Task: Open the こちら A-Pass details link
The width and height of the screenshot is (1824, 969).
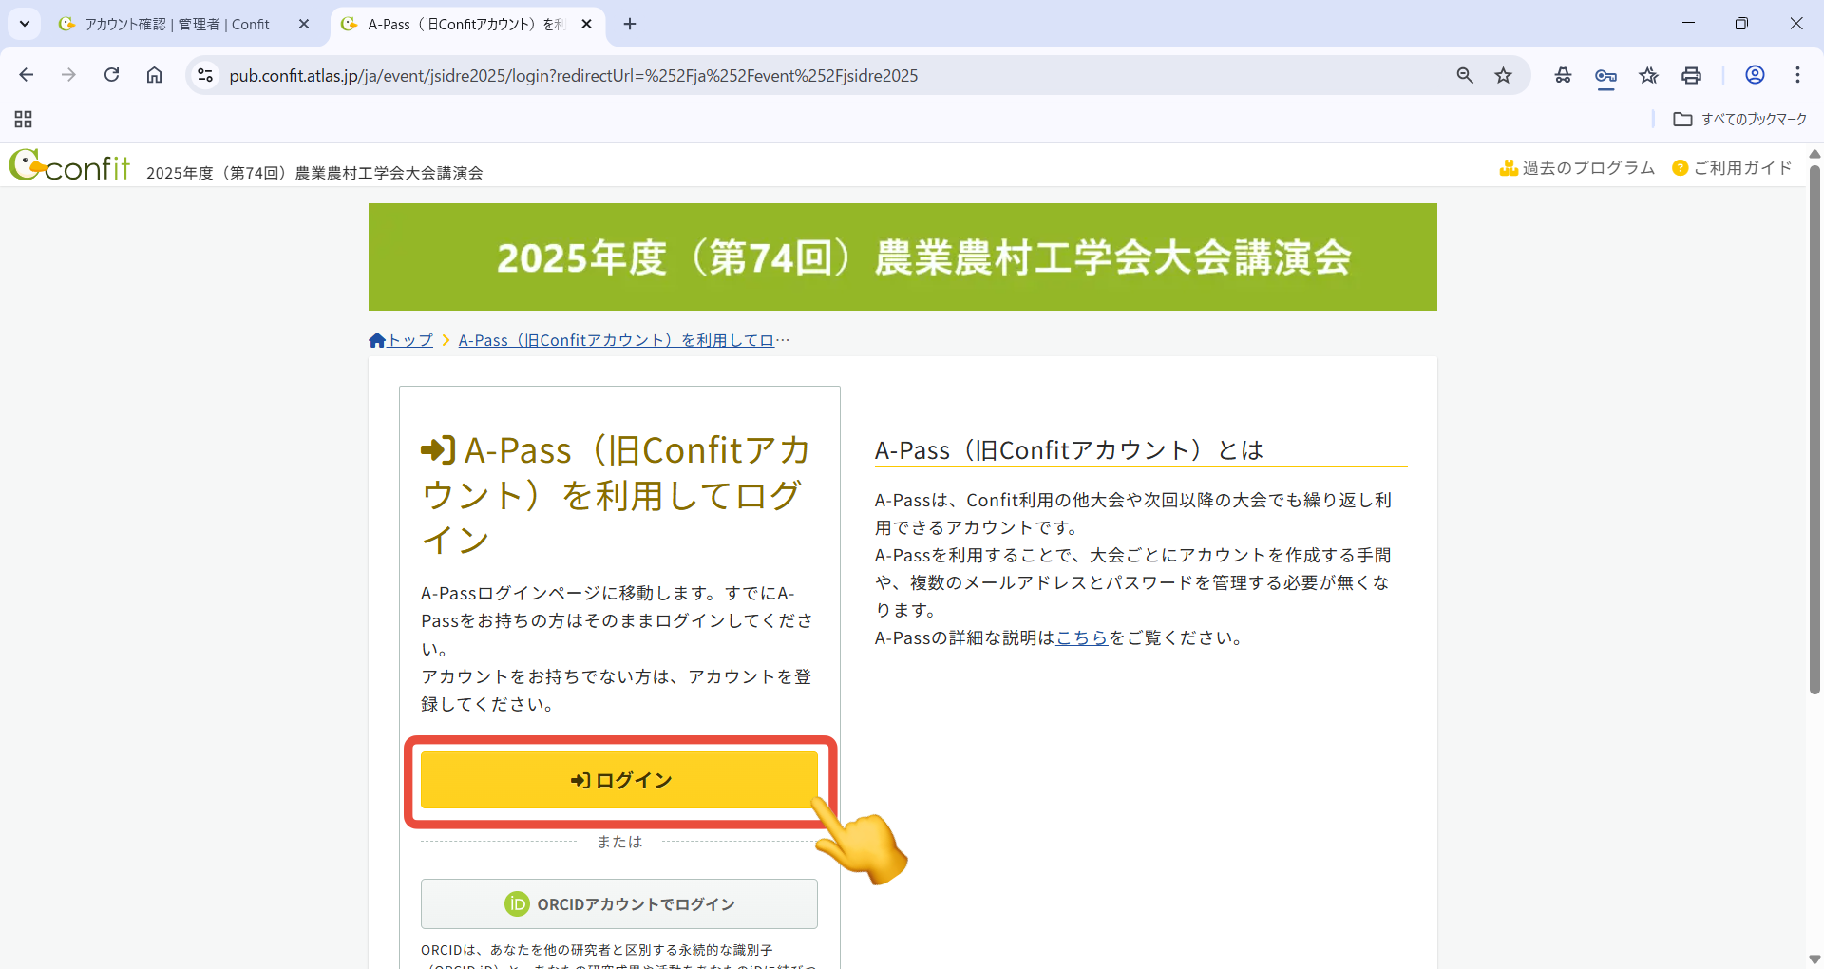Action: 1082,637
